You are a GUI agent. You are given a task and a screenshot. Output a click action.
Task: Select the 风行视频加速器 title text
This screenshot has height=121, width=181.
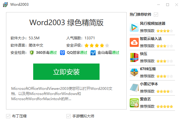153,24
